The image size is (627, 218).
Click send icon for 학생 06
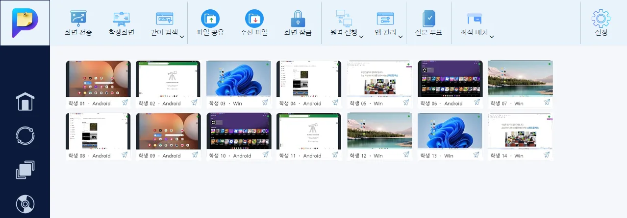click(x=477, y=103)
